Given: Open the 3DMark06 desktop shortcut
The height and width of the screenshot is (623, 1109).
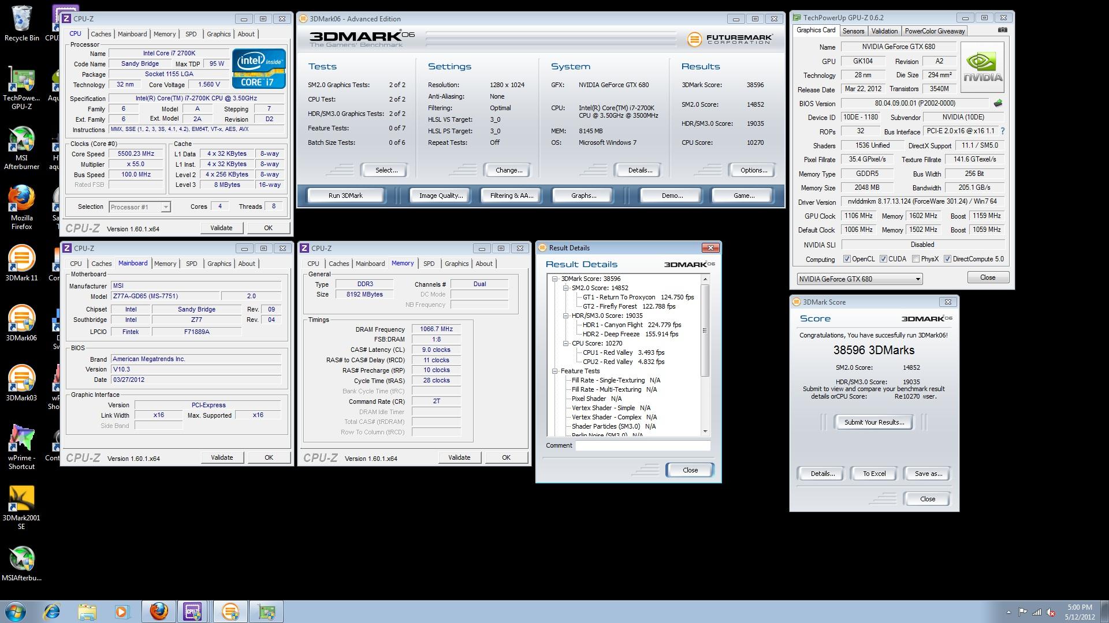Looking at the screenshot, I should click(21, 324).
